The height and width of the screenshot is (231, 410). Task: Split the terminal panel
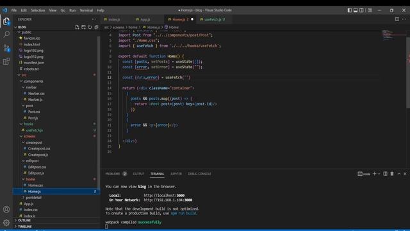coord(385,174)
